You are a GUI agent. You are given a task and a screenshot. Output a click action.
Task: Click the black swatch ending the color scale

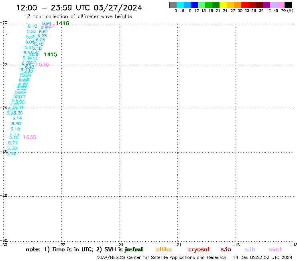tap(288, 5)
